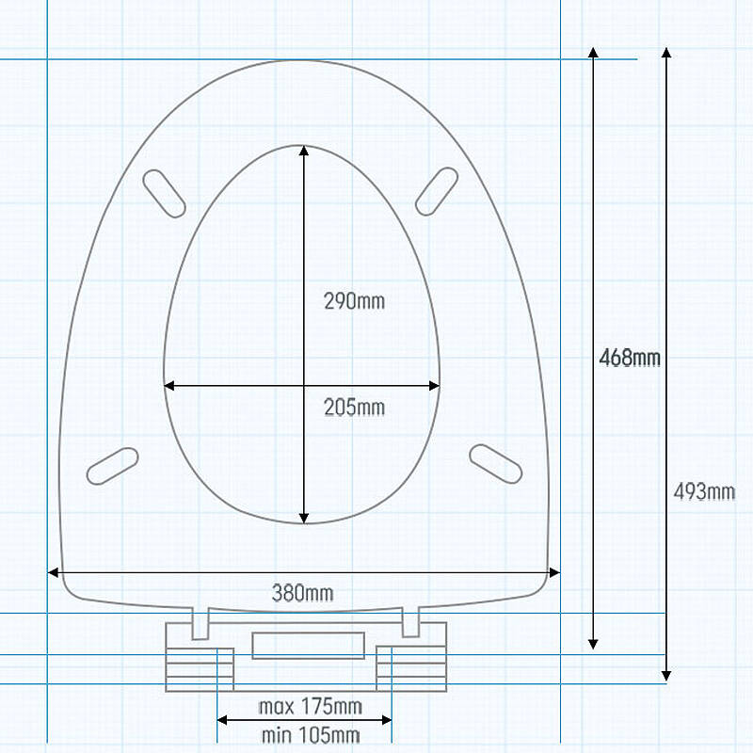Click the lower-left oval bumper slot
The height and width of the screenshot is (753, 753).
112,465
